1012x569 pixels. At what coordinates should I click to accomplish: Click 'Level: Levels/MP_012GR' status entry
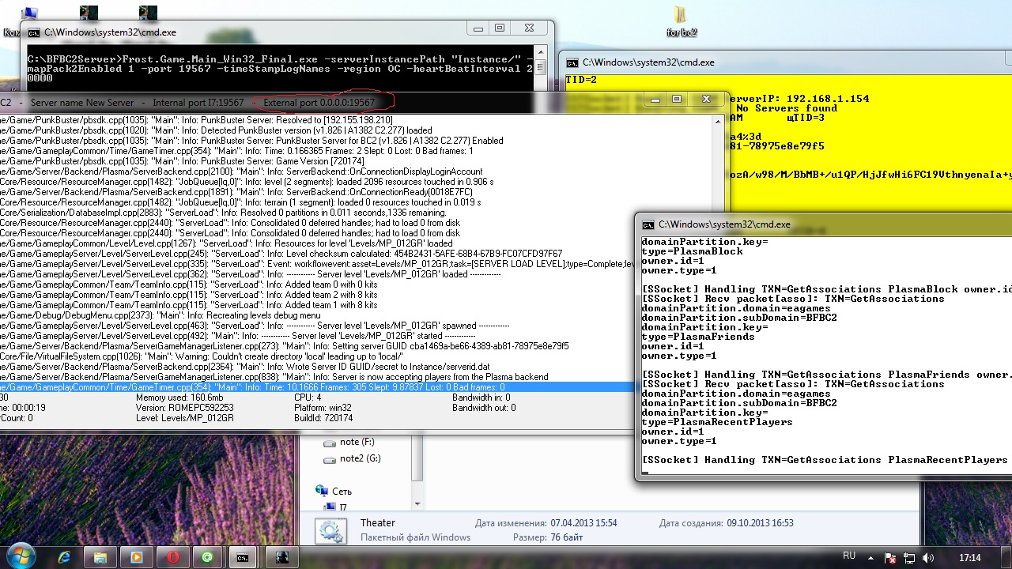(184, 417)
